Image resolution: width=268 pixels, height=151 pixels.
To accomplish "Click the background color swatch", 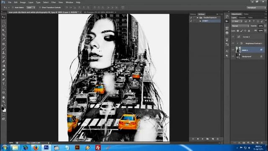I will point(5,111).
